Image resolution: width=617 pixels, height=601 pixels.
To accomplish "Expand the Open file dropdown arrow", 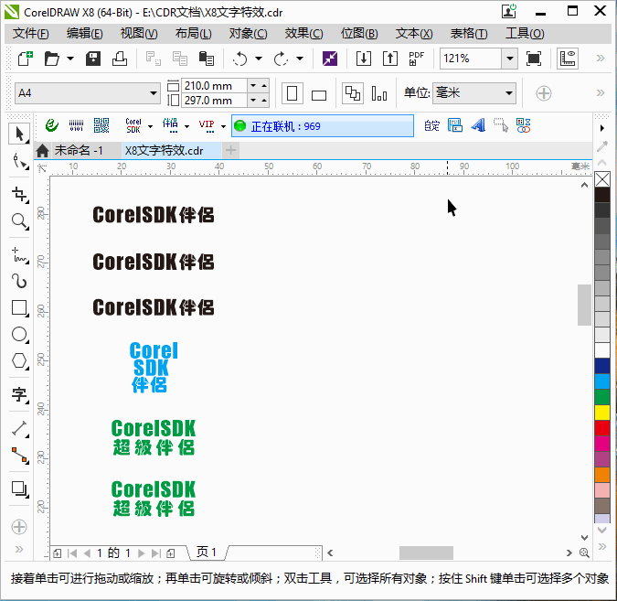I will [70, 59].
